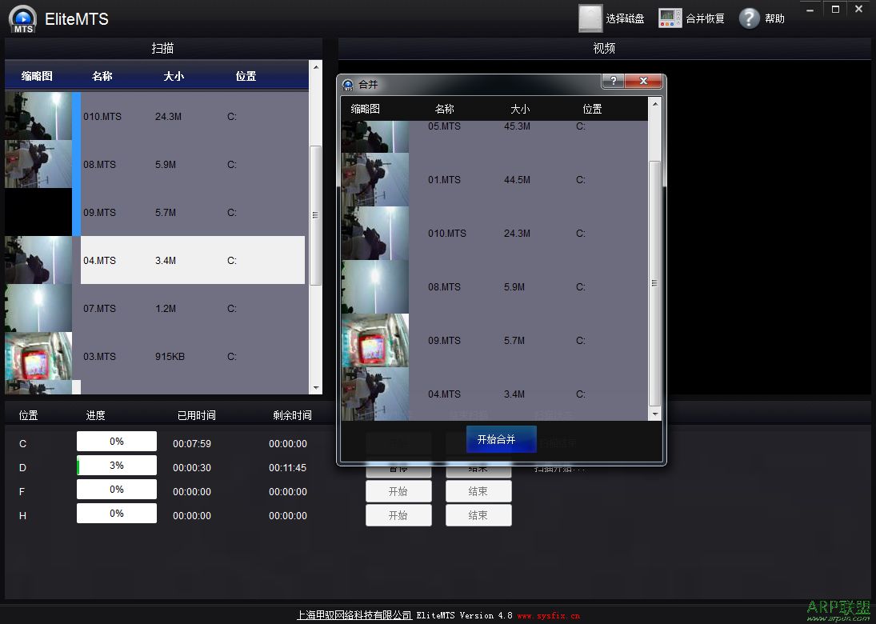The height and width of the screenshot is (624, 876).
Task: Sort scan list by 名称 column
Action: (102, 76)
